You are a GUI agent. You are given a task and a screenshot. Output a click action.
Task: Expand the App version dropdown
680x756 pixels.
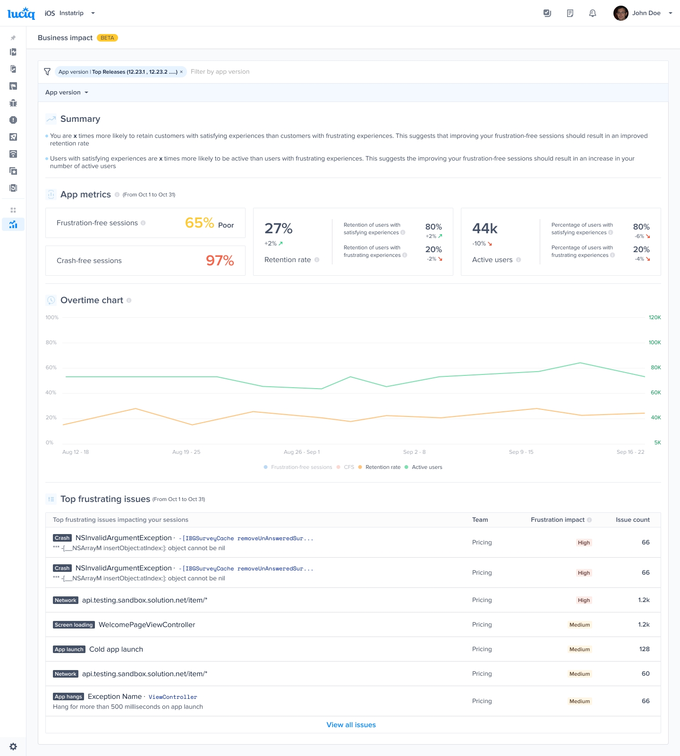pyautogui.click(x=67, y=93)
